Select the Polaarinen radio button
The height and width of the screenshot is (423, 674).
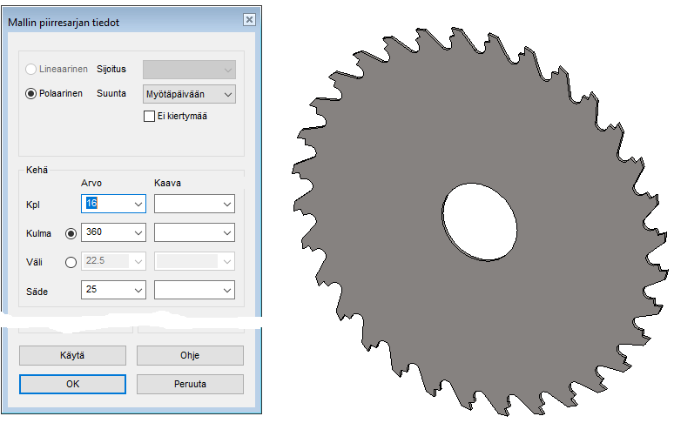tap(31, 93)
